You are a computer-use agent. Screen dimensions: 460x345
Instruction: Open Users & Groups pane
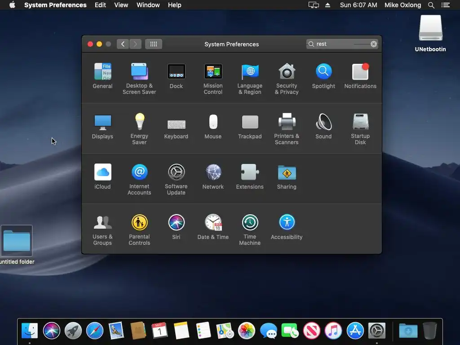click(102, 230)
